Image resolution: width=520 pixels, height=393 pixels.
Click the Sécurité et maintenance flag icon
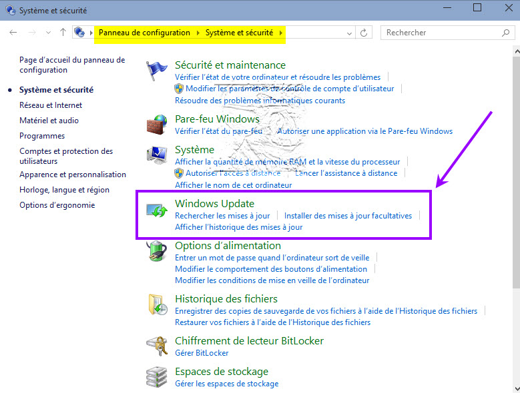[x=157, y=70]
